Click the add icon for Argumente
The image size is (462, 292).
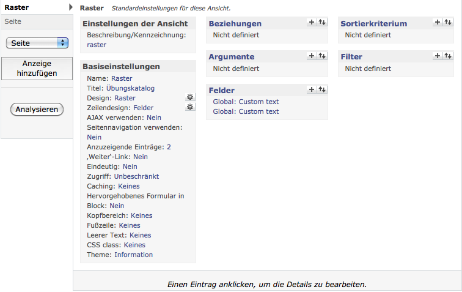312,56
